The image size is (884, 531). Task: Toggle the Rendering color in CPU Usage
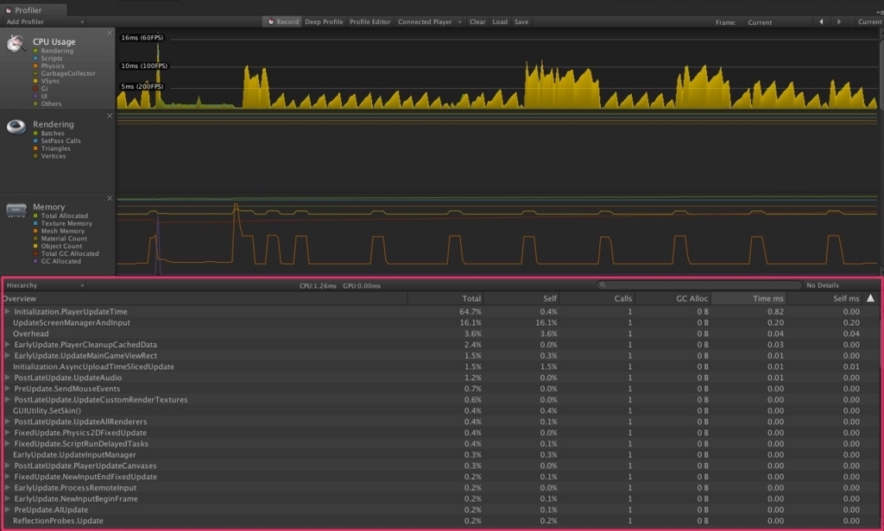[35, 51]
